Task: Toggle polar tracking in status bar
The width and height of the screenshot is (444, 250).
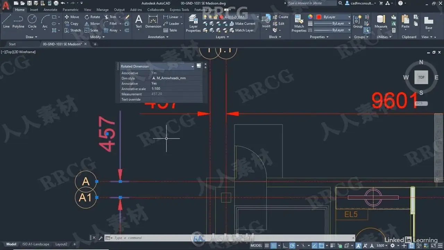Action: (292, 245)
